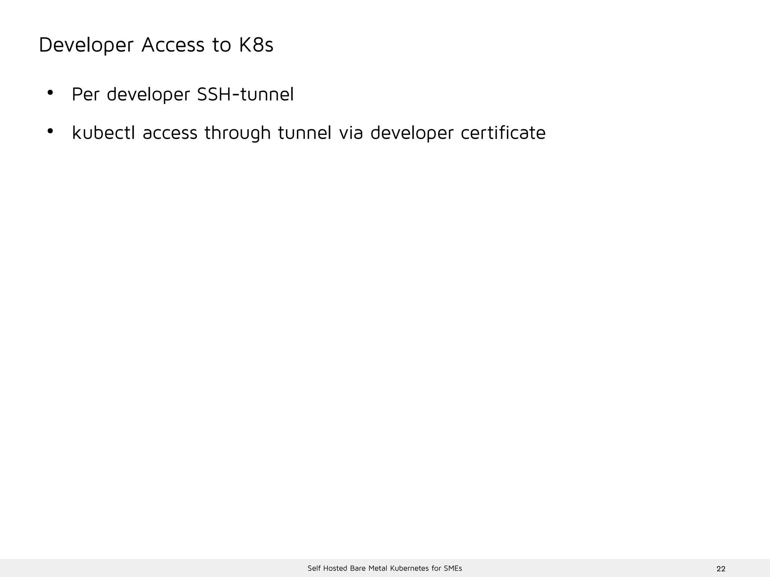Click footer text 'Self Hosted Bare Metal Kubernetes for SMEs'
Image resolution: width=770 pixels, height=577 pixels.
[x=385, y=568]
